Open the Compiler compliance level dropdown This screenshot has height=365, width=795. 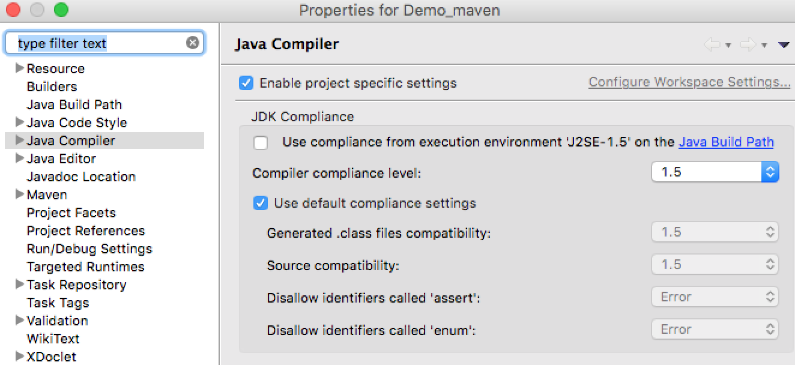click(x=715, y=172)
